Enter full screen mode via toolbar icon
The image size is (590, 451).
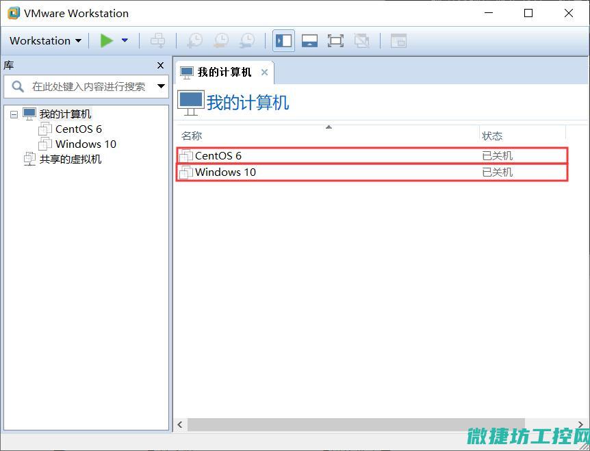click(x=335, y=40)
